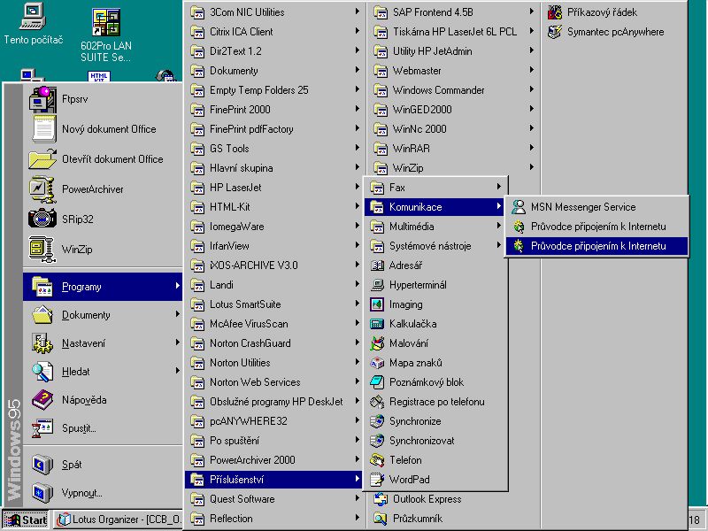Select the Dir2Text 1.2 program group

274,51
